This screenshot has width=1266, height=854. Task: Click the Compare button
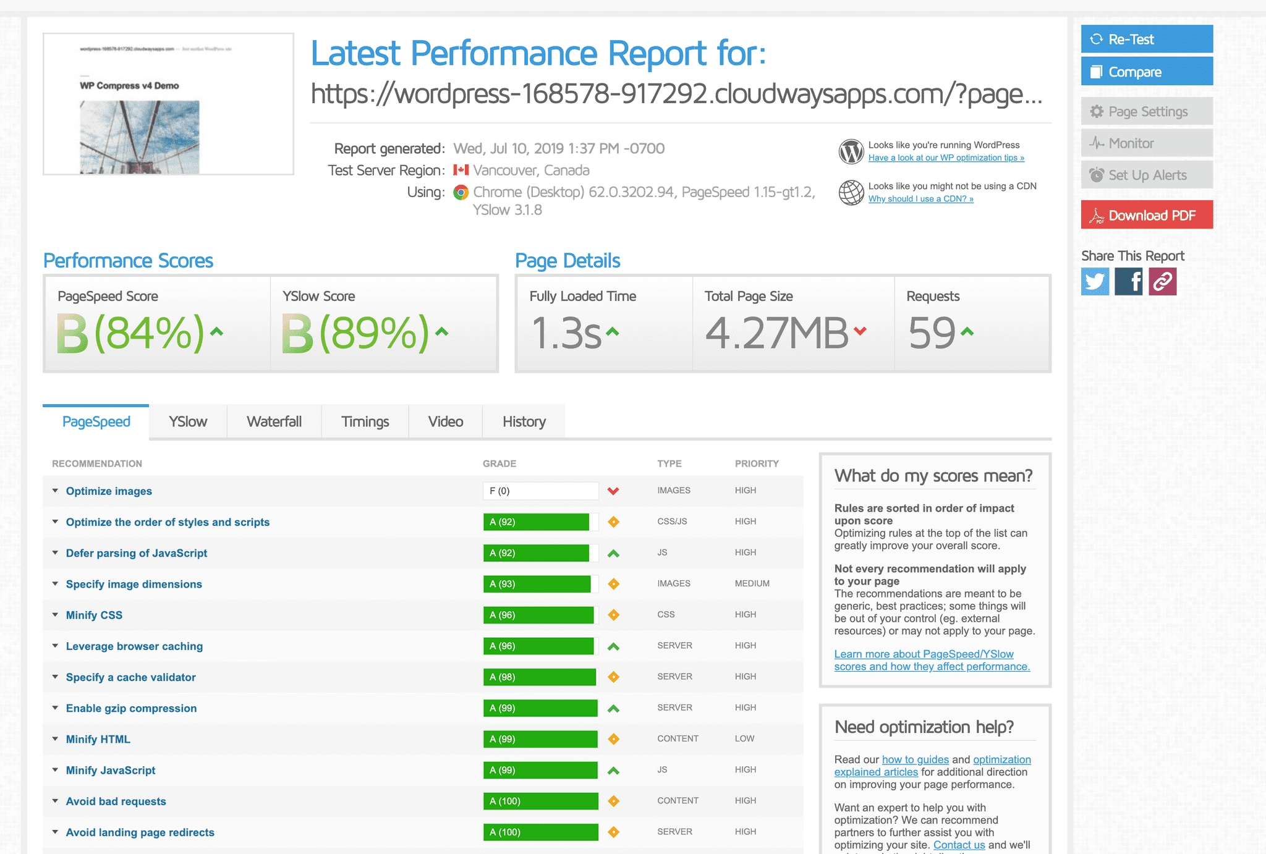click(1147, 71)
